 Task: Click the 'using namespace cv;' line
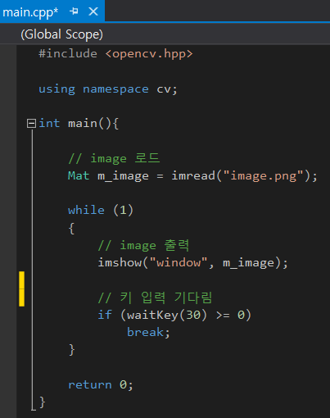click(108, 89)
